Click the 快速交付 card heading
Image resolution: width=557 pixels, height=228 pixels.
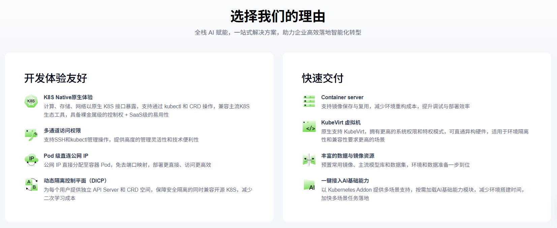point(322,78)
